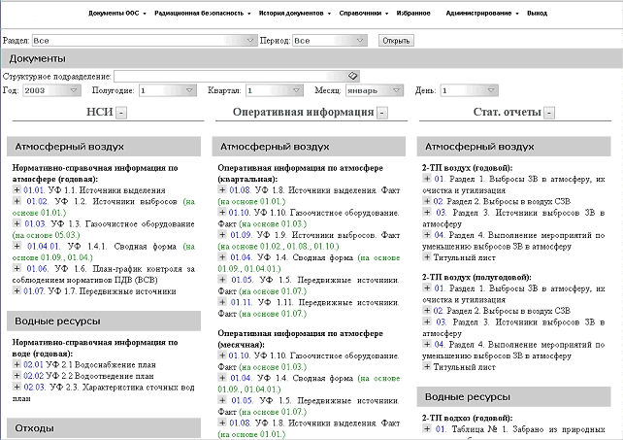Expand plus icon for 01.03. Газоочистное оборудование

point(16,223)
